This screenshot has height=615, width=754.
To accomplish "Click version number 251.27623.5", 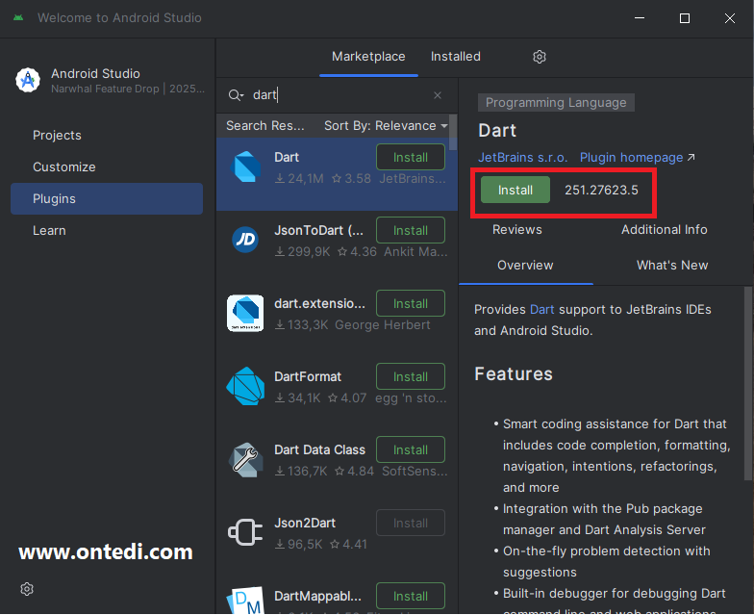I will (601, 191).
